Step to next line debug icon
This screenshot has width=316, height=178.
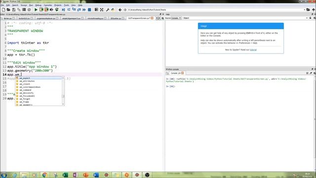pyautogui.click(x=69, y=10)
